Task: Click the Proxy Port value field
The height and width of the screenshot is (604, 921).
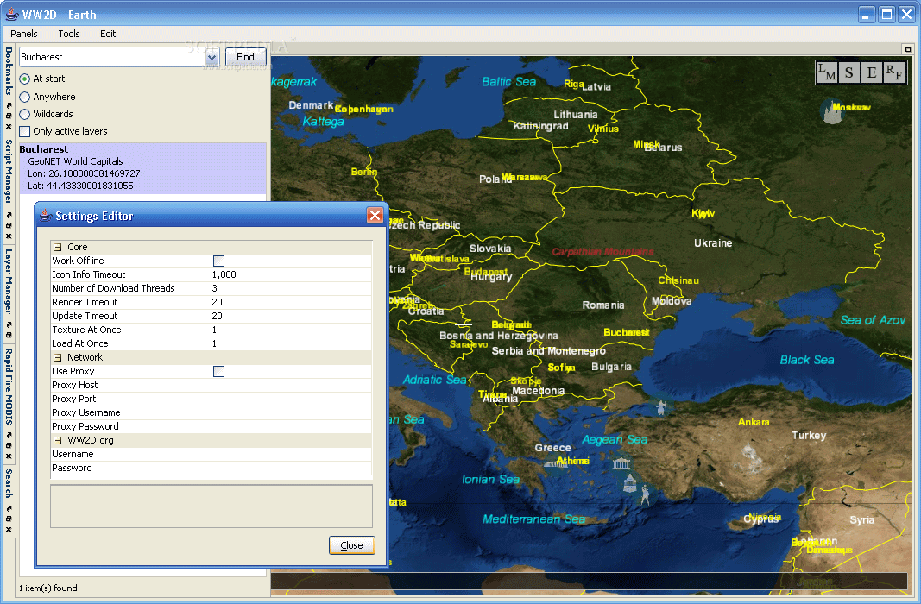Action: [291, 399]
